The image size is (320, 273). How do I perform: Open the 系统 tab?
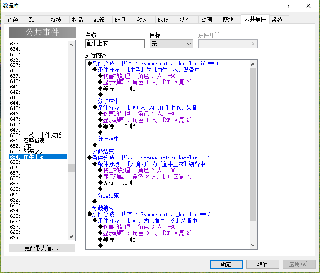pos(280,20)
